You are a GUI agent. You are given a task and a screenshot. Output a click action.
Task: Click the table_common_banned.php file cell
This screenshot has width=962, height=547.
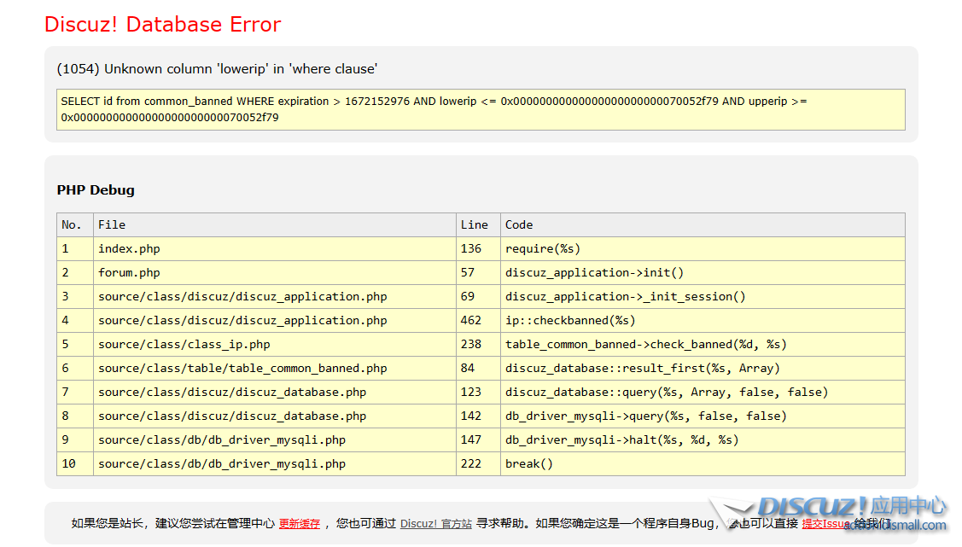pyautogui.click(x=242, y=369)
